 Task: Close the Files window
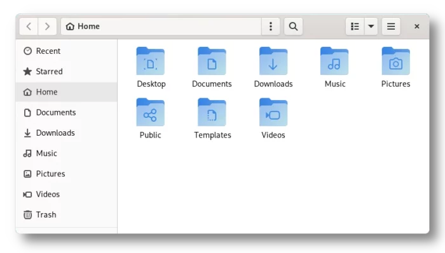(416, 27)
